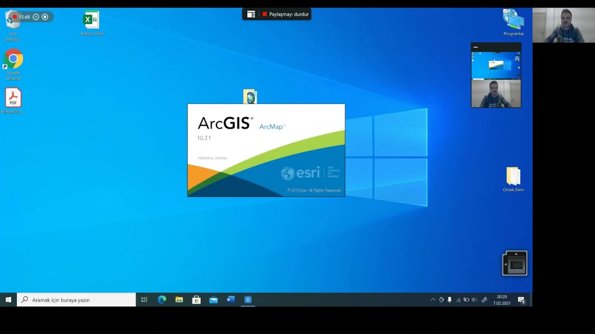The image size is (595, 334).
Task: Open the Windows Start menu
Action: pyautogui.click(x=8, y=300)
